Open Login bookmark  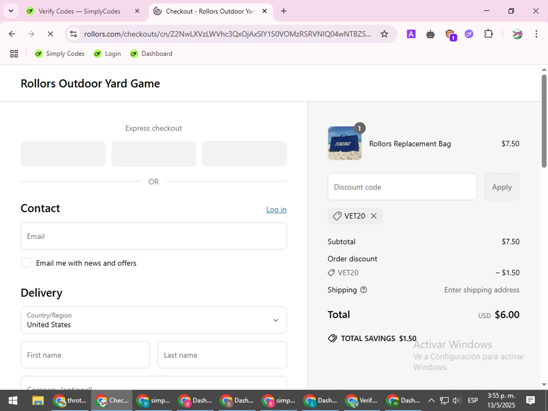(x=107, y=54)
